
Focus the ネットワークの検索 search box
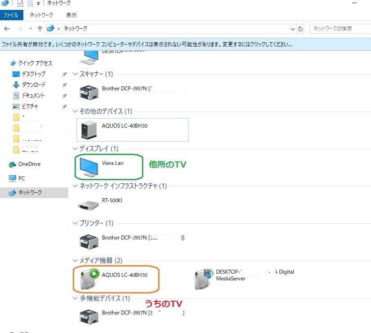coord(340,29)
